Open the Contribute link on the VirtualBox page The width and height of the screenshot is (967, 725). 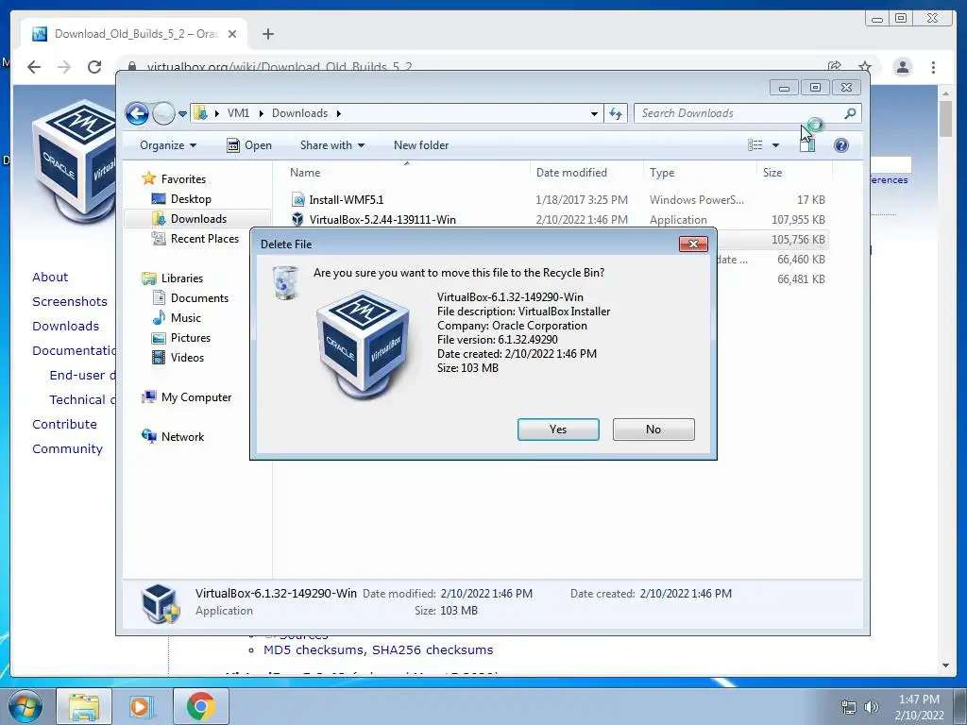coord(64,424)
